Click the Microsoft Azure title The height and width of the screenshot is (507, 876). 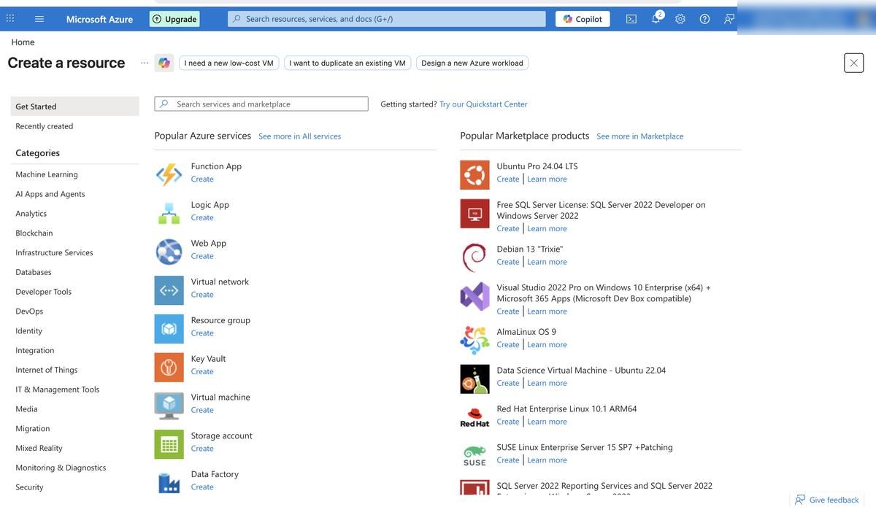point(99,19)
